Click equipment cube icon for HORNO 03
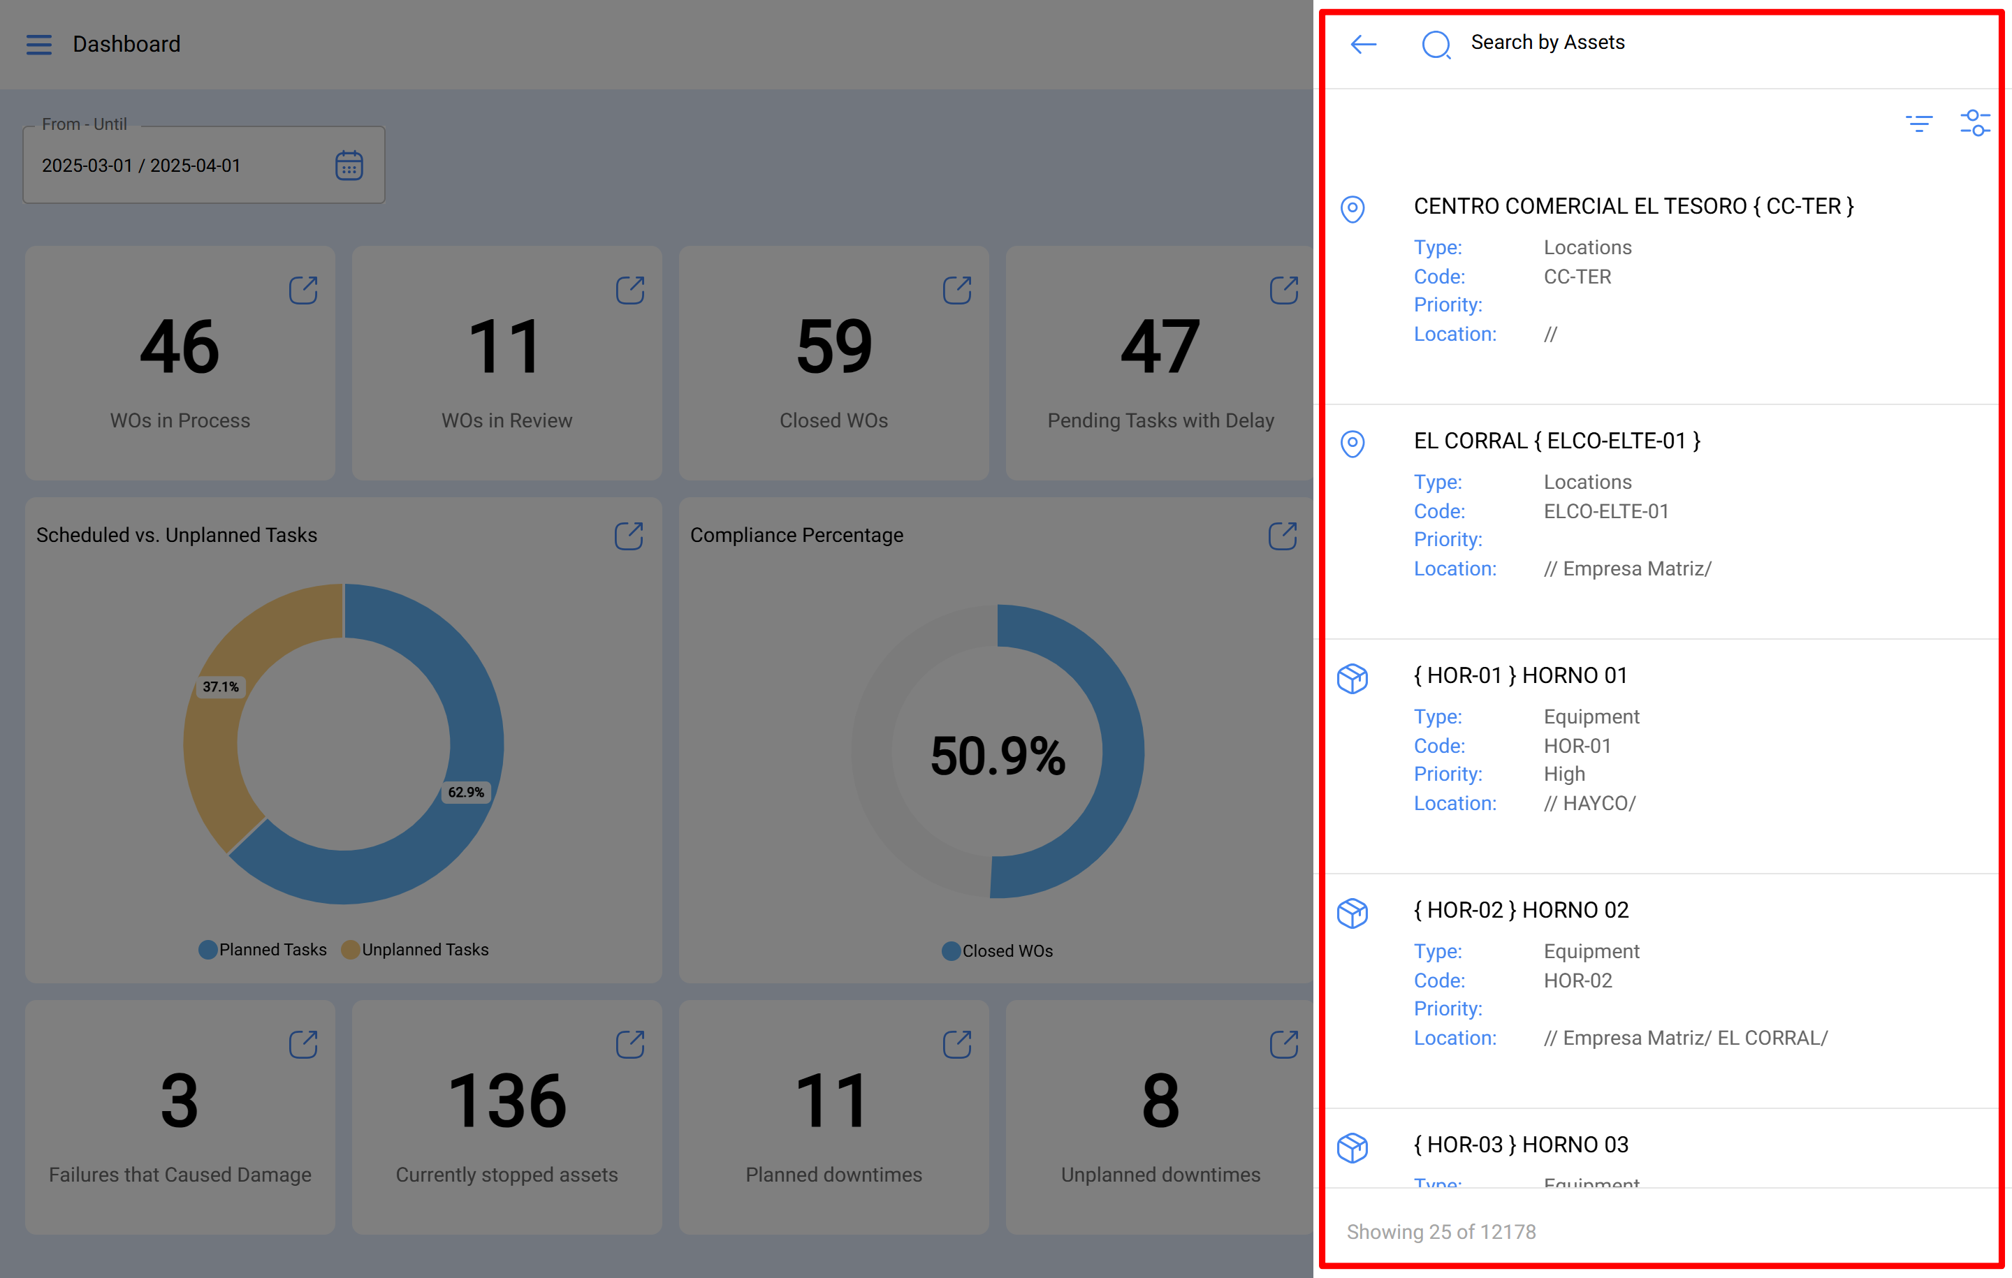The width and height of the screenshot is (2012, 1278). [1353, 1147]
